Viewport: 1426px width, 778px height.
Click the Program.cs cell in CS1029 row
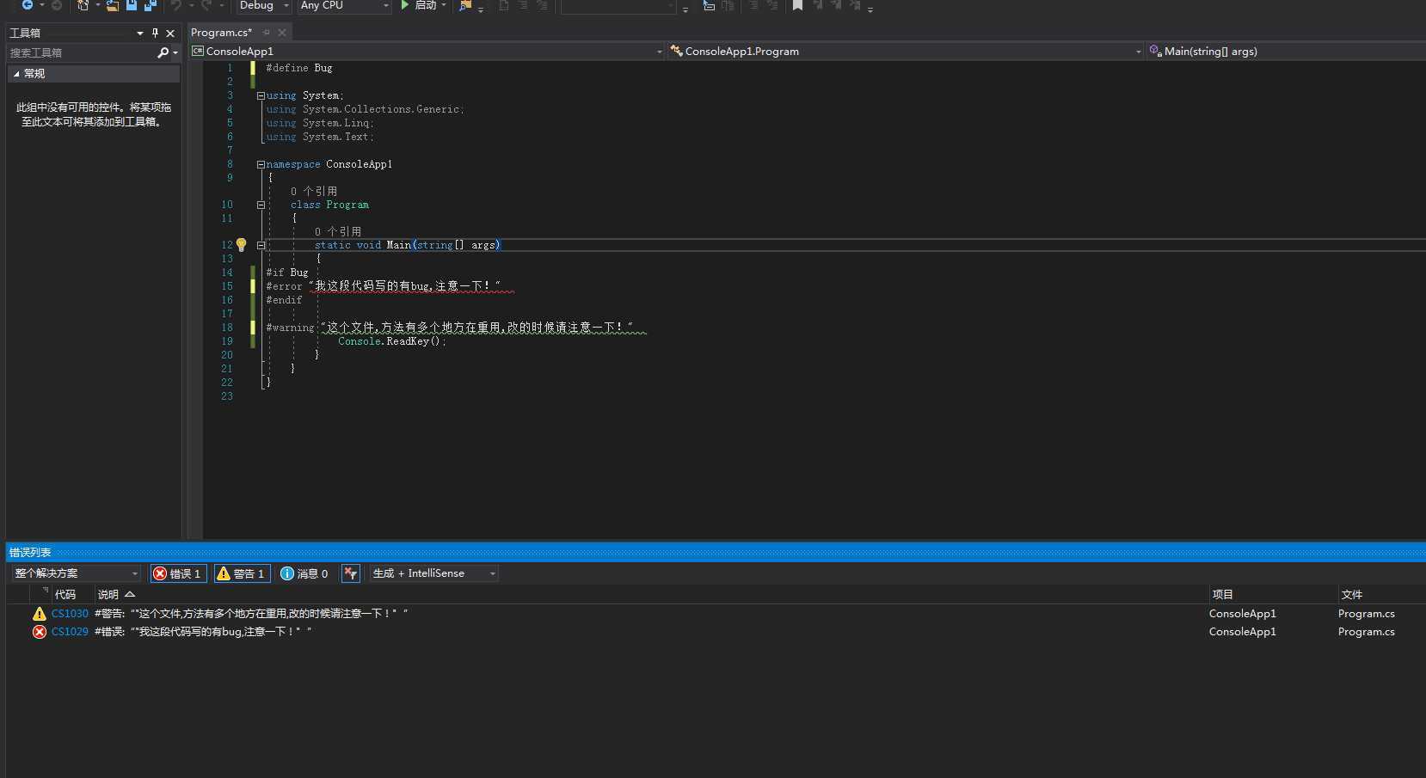[x=1366, y=632]
